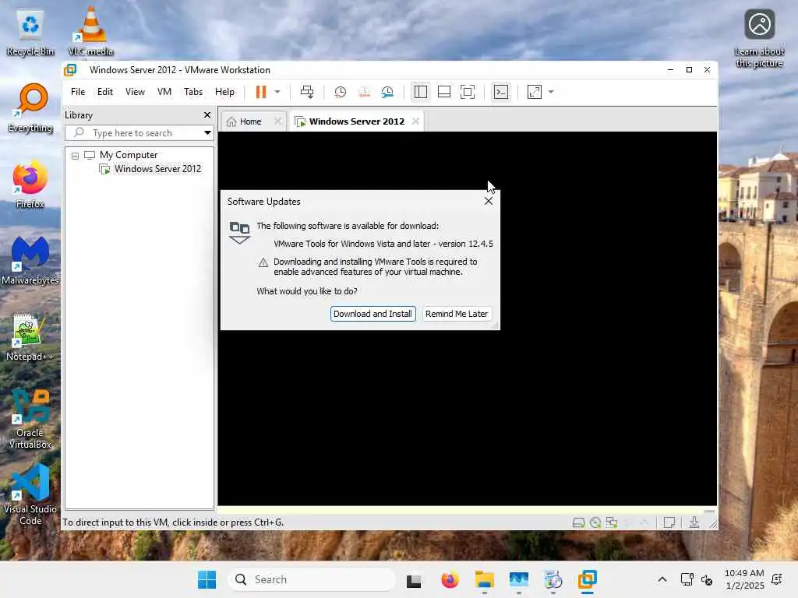Screen dimensions: 798x598
Task: Close the Library panel
Action: [207, 115]
